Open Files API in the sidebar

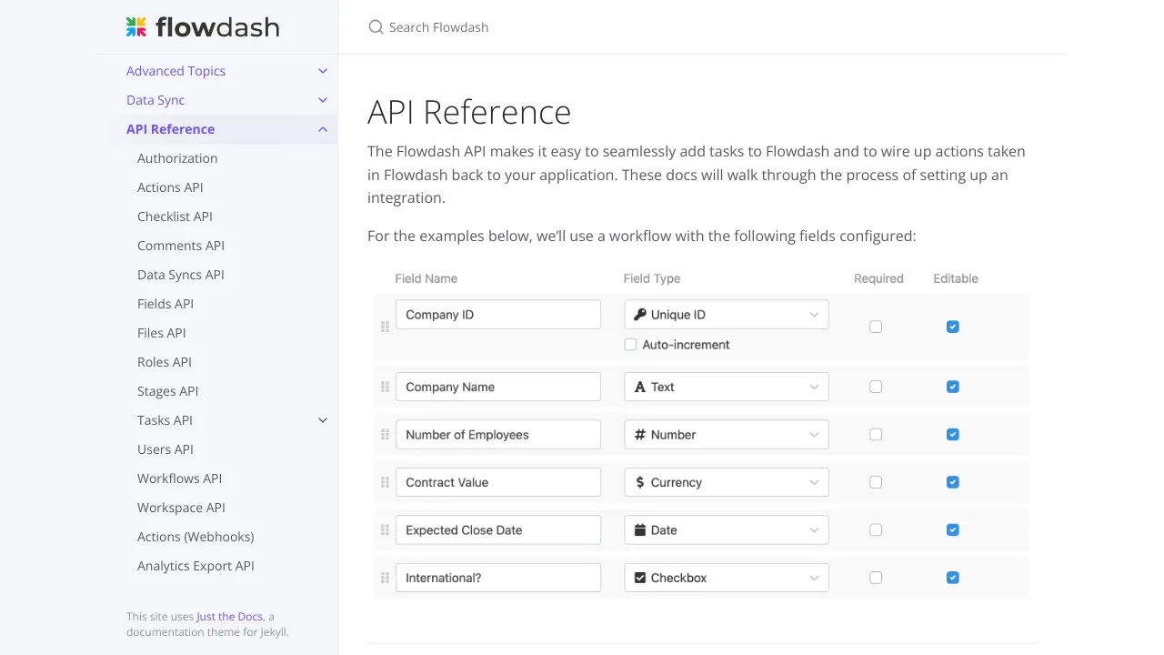pyautogui.click(x=162, y=333)
